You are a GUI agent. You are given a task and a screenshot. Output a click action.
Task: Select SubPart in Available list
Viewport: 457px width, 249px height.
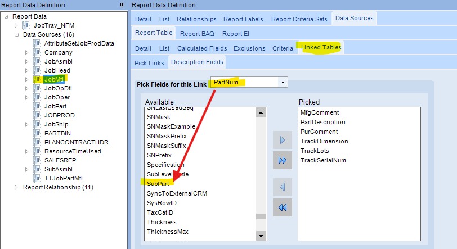(x=158, y=184)
